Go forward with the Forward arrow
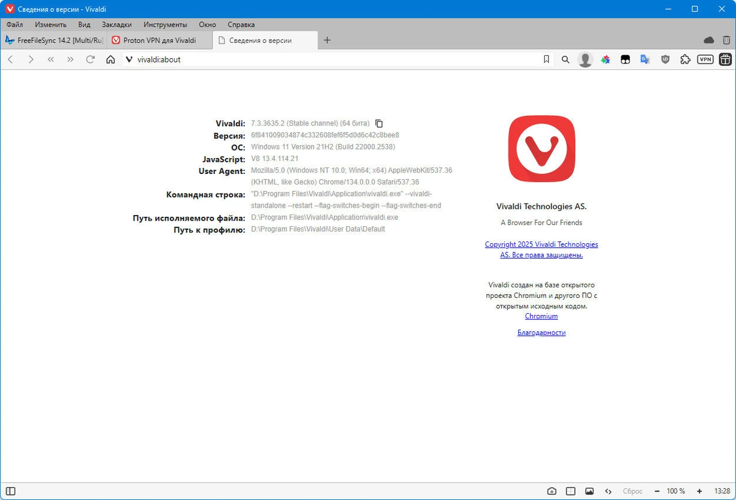 coord(31,59)
